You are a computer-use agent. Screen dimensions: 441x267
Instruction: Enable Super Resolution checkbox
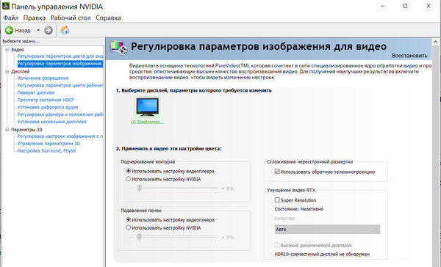click(x=277, y=200)
